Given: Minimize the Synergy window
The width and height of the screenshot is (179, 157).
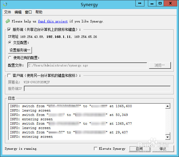Looking at the screenshot, I should coord(152,3).
